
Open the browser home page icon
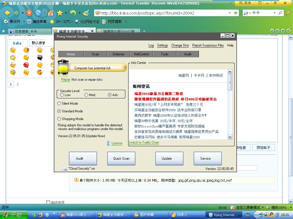tap(50, 13)
